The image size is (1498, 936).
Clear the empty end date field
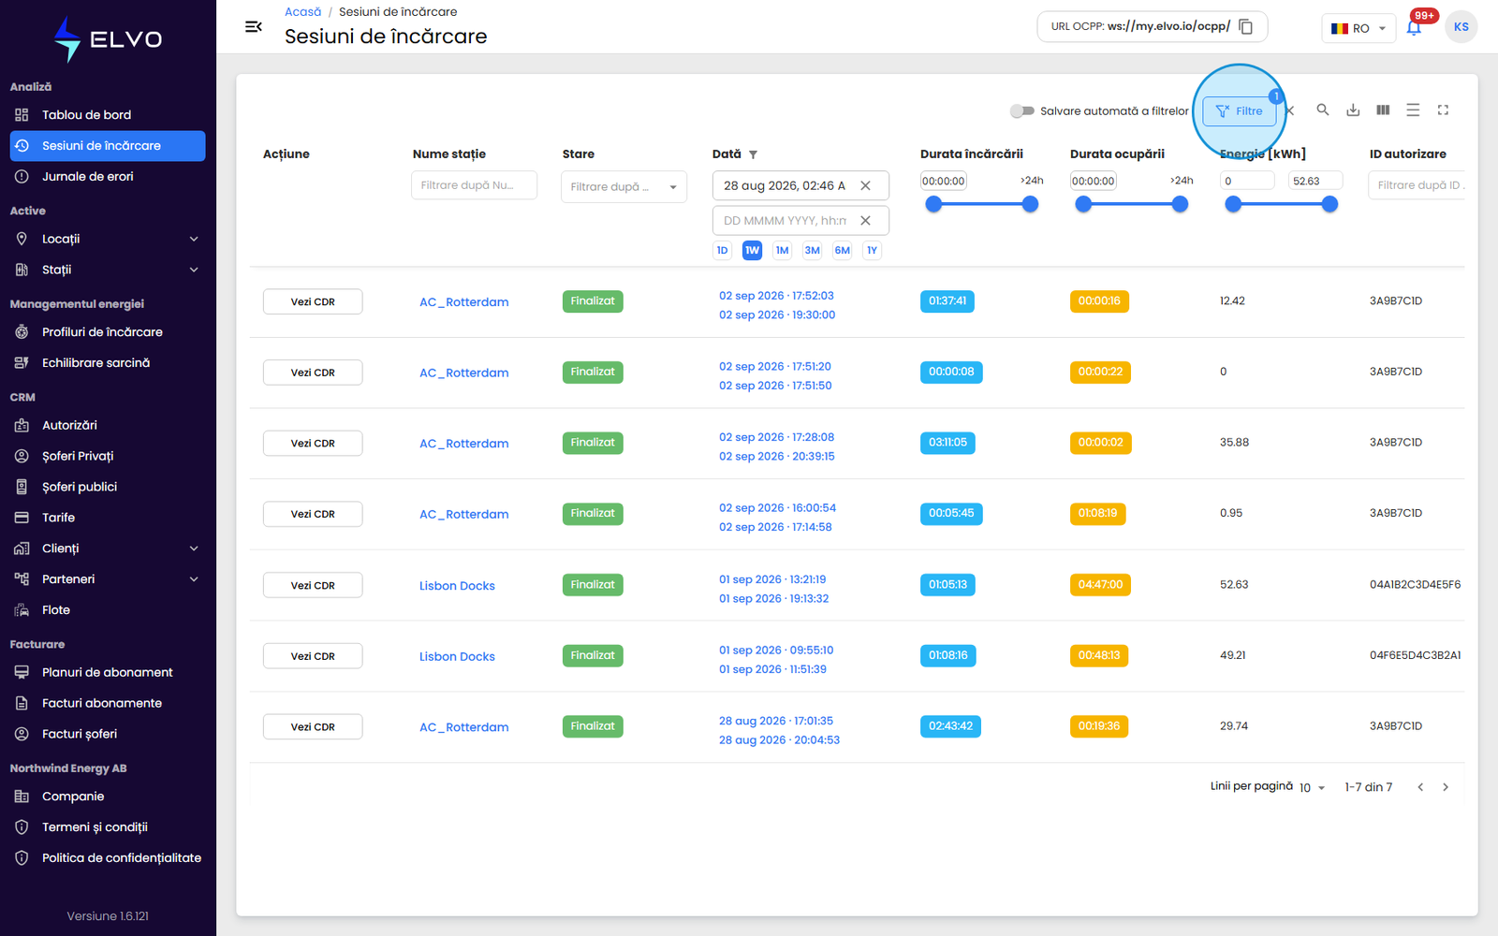[865, 221]
